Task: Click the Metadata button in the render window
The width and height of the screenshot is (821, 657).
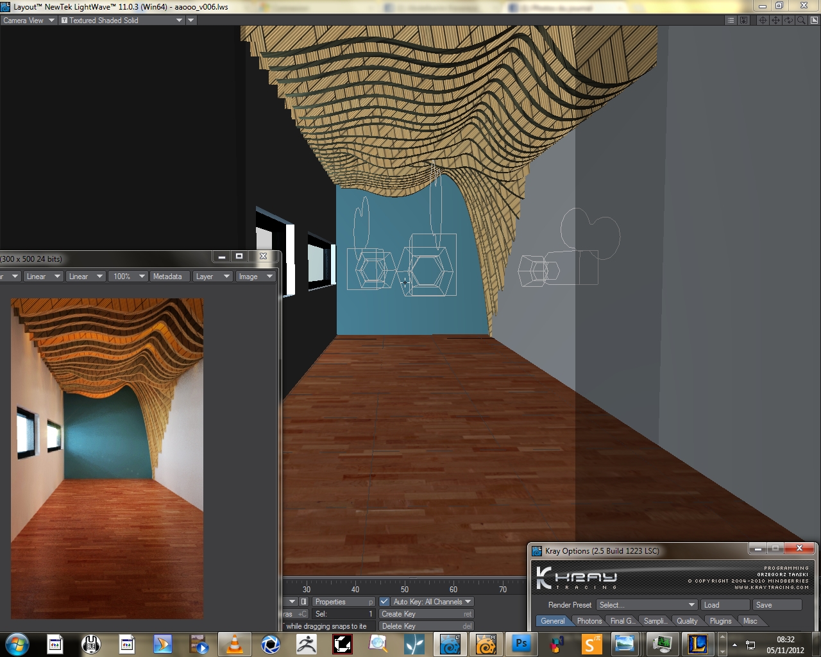Action: 167,277
